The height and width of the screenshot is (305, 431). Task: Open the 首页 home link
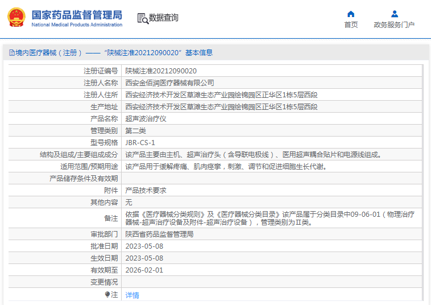click(x=351, y=24)
